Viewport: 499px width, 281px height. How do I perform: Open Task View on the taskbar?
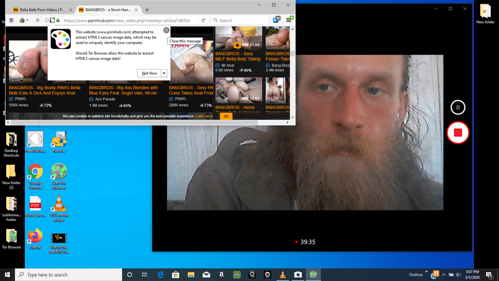tap(145, 275)
